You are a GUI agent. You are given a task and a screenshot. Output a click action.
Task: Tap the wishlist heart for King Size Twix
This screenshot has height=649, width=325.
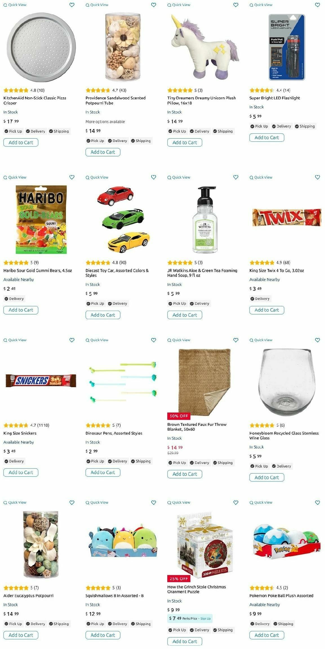317,177
